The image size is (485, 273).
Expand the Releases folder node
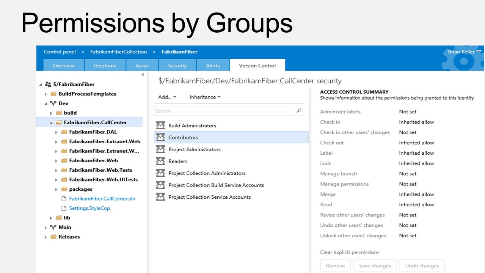coord(46,237)
